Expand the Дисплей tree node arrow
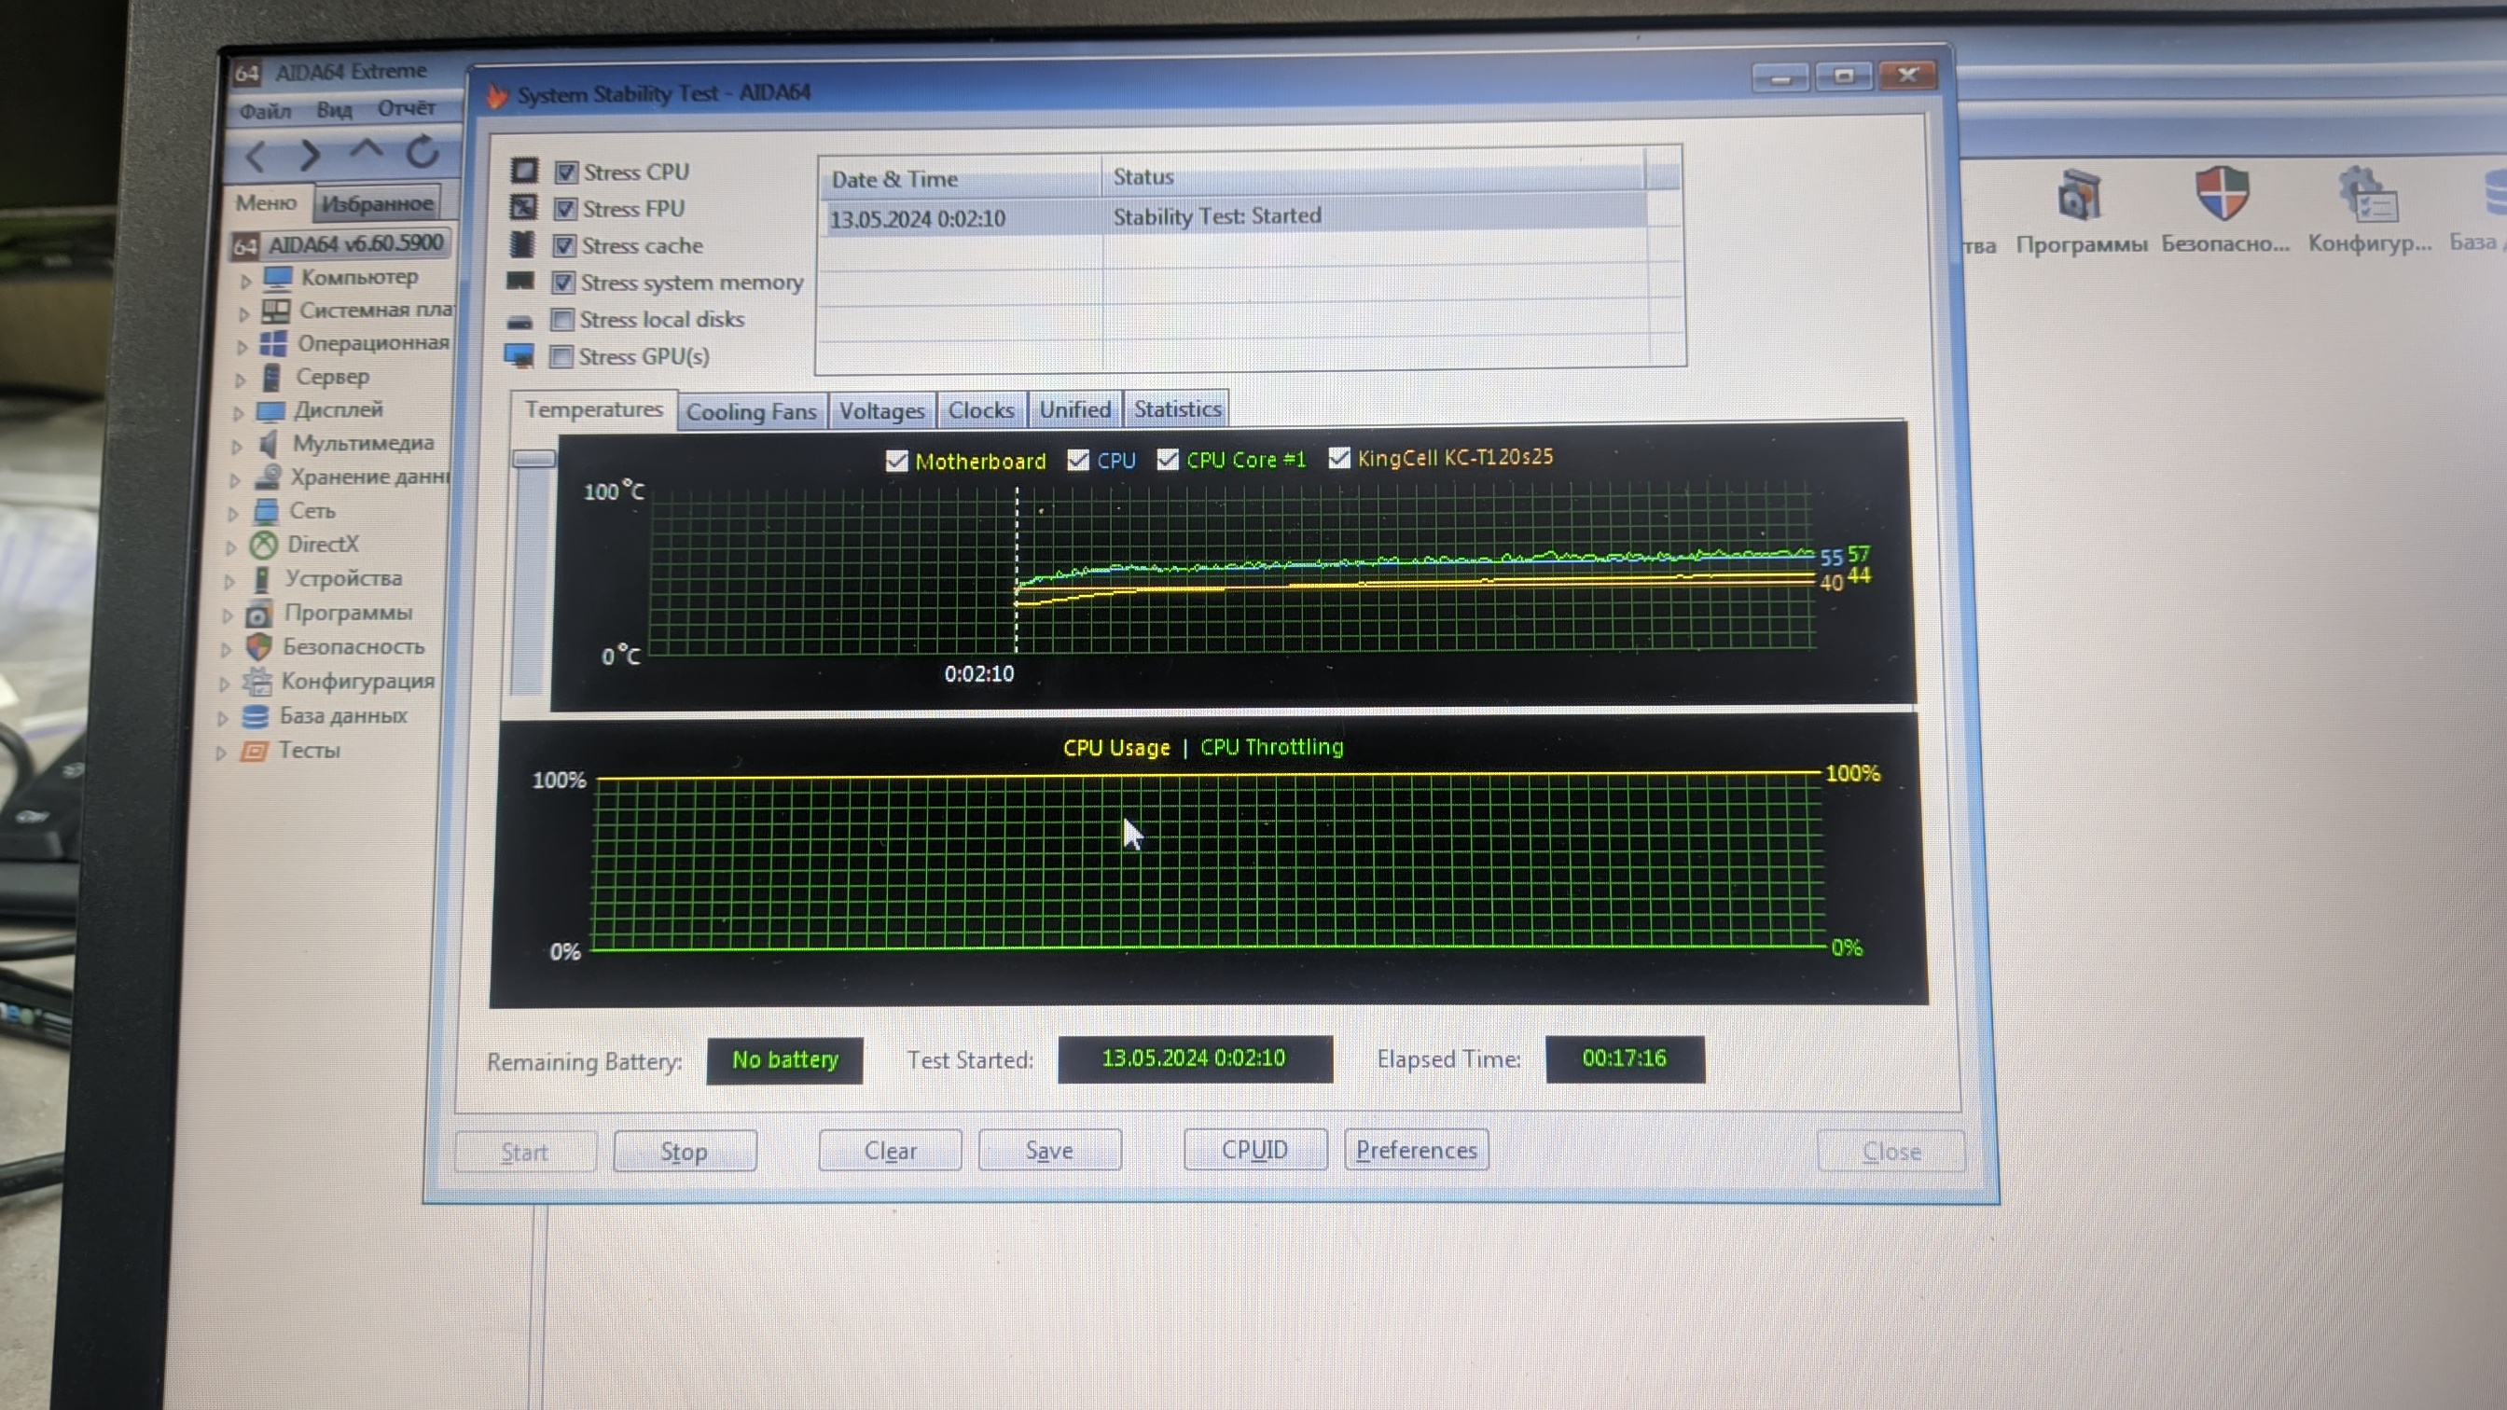Image resolution: width=2507 pixels, height=1410 pixels. [x=239, y=413]
